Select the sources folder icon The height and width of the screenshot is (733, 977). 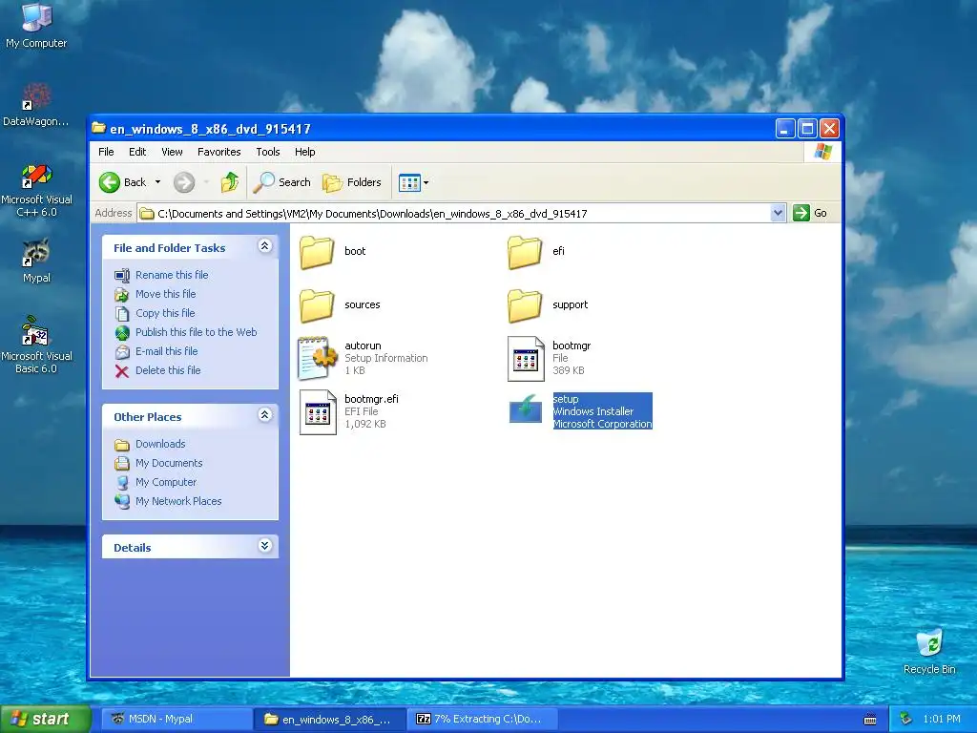pyautogui.click(x=317, y=305)
